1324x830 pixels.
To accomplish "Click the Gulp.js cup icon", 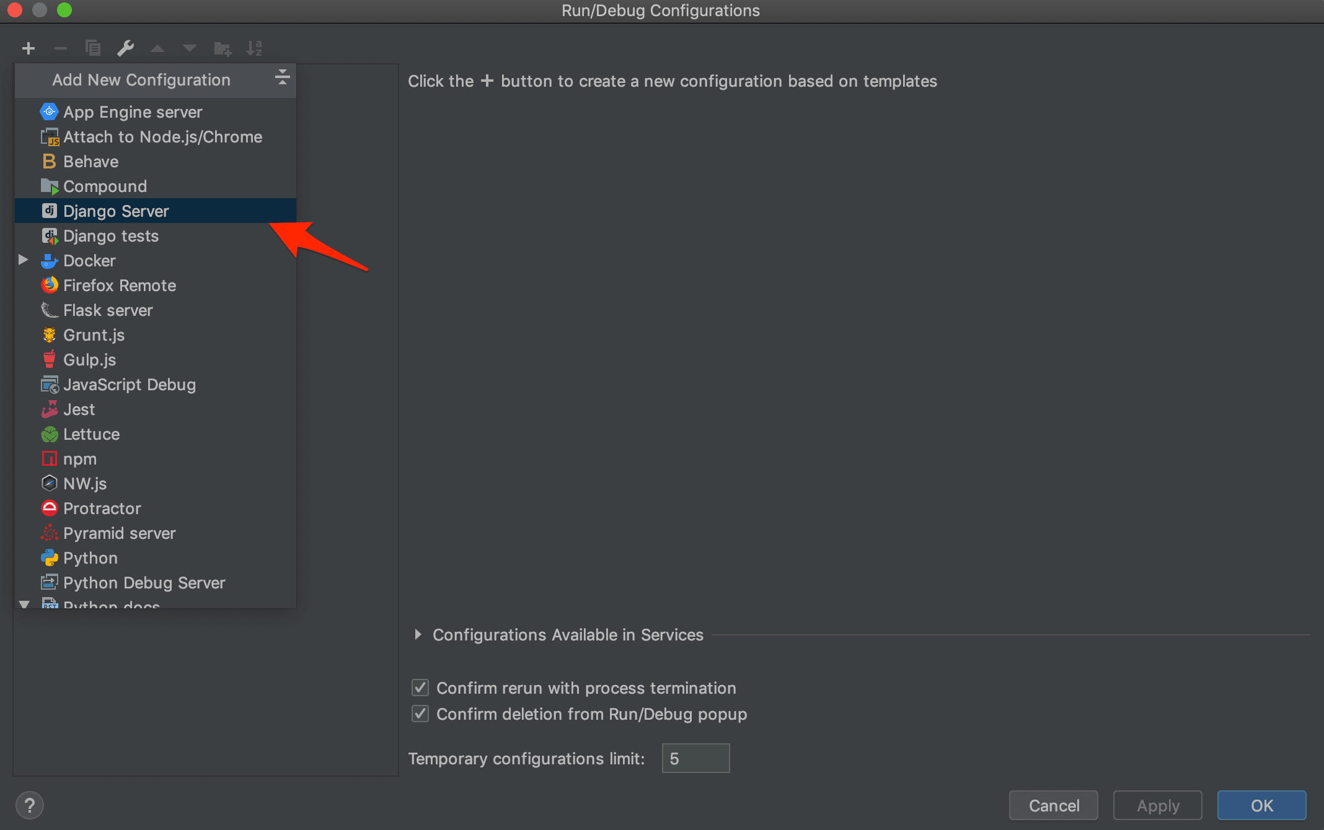I will (49, 360).
